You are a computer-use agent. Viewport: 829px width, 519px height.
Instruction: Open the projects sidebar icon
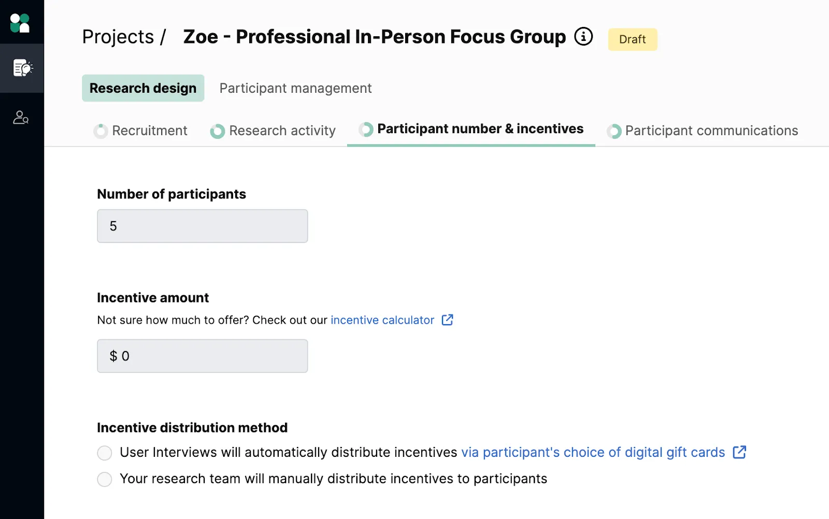(x=22, y=68)
